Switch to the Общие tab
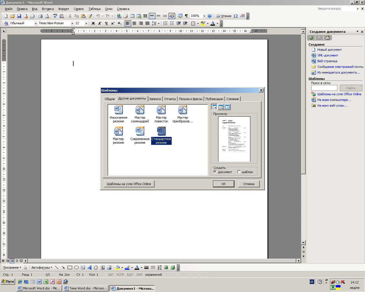 click(x=109, y=99)
